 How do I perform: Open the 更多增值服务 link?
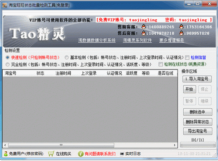(171, 40)
